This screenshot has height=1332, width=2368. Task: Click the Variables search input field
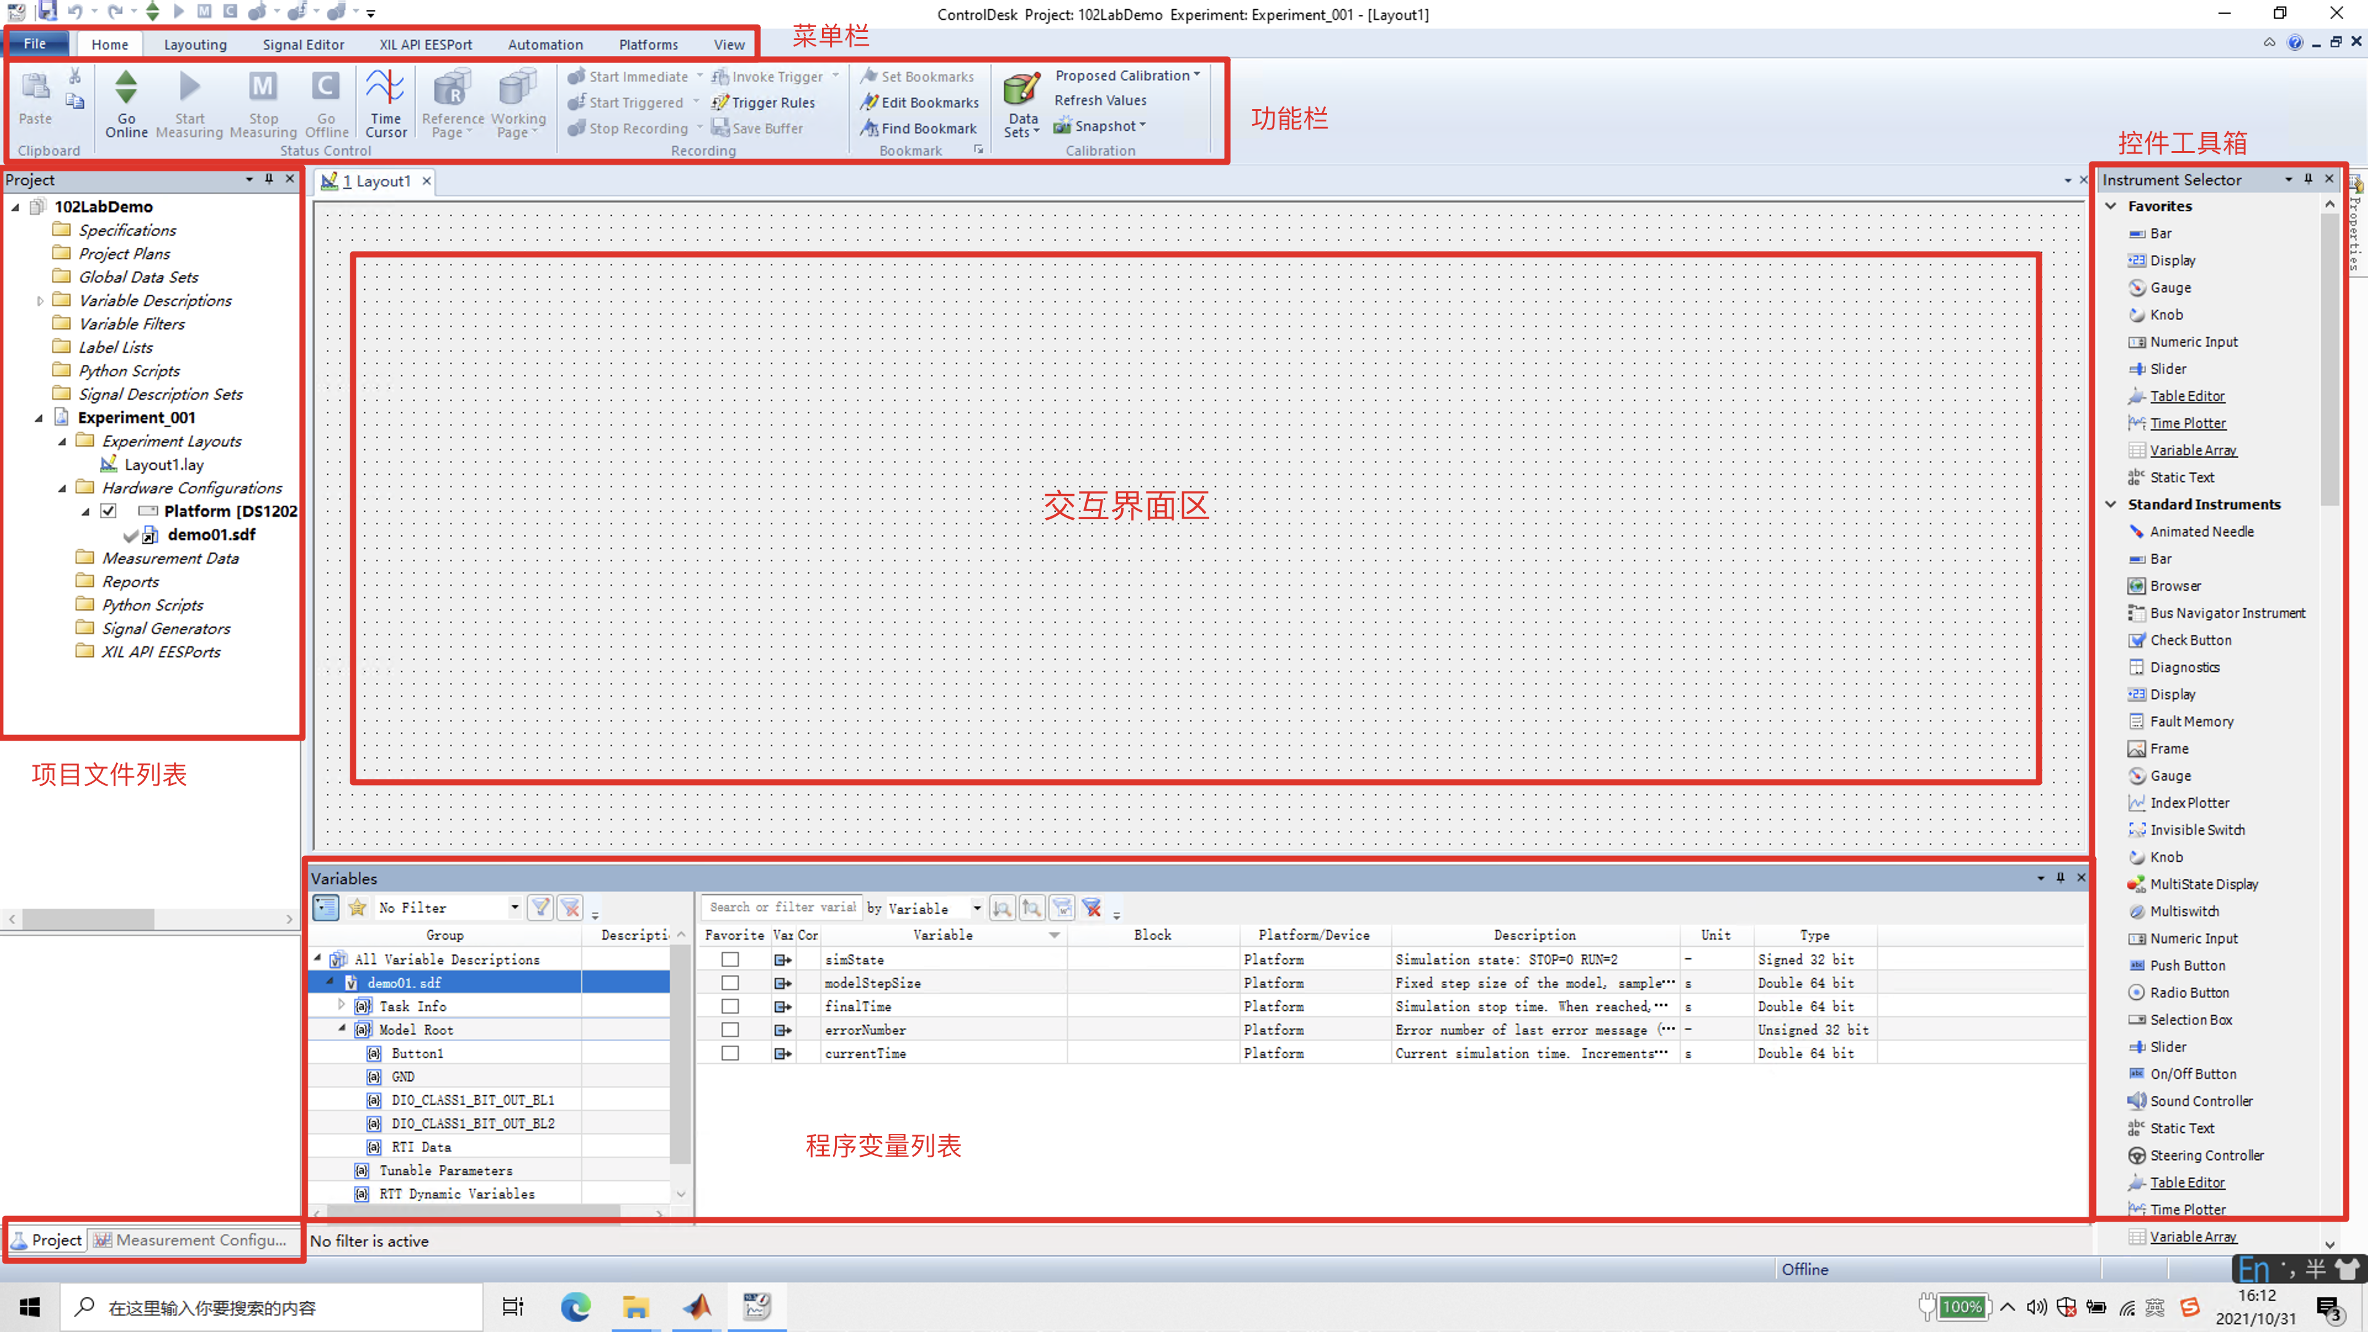[783, 907]
